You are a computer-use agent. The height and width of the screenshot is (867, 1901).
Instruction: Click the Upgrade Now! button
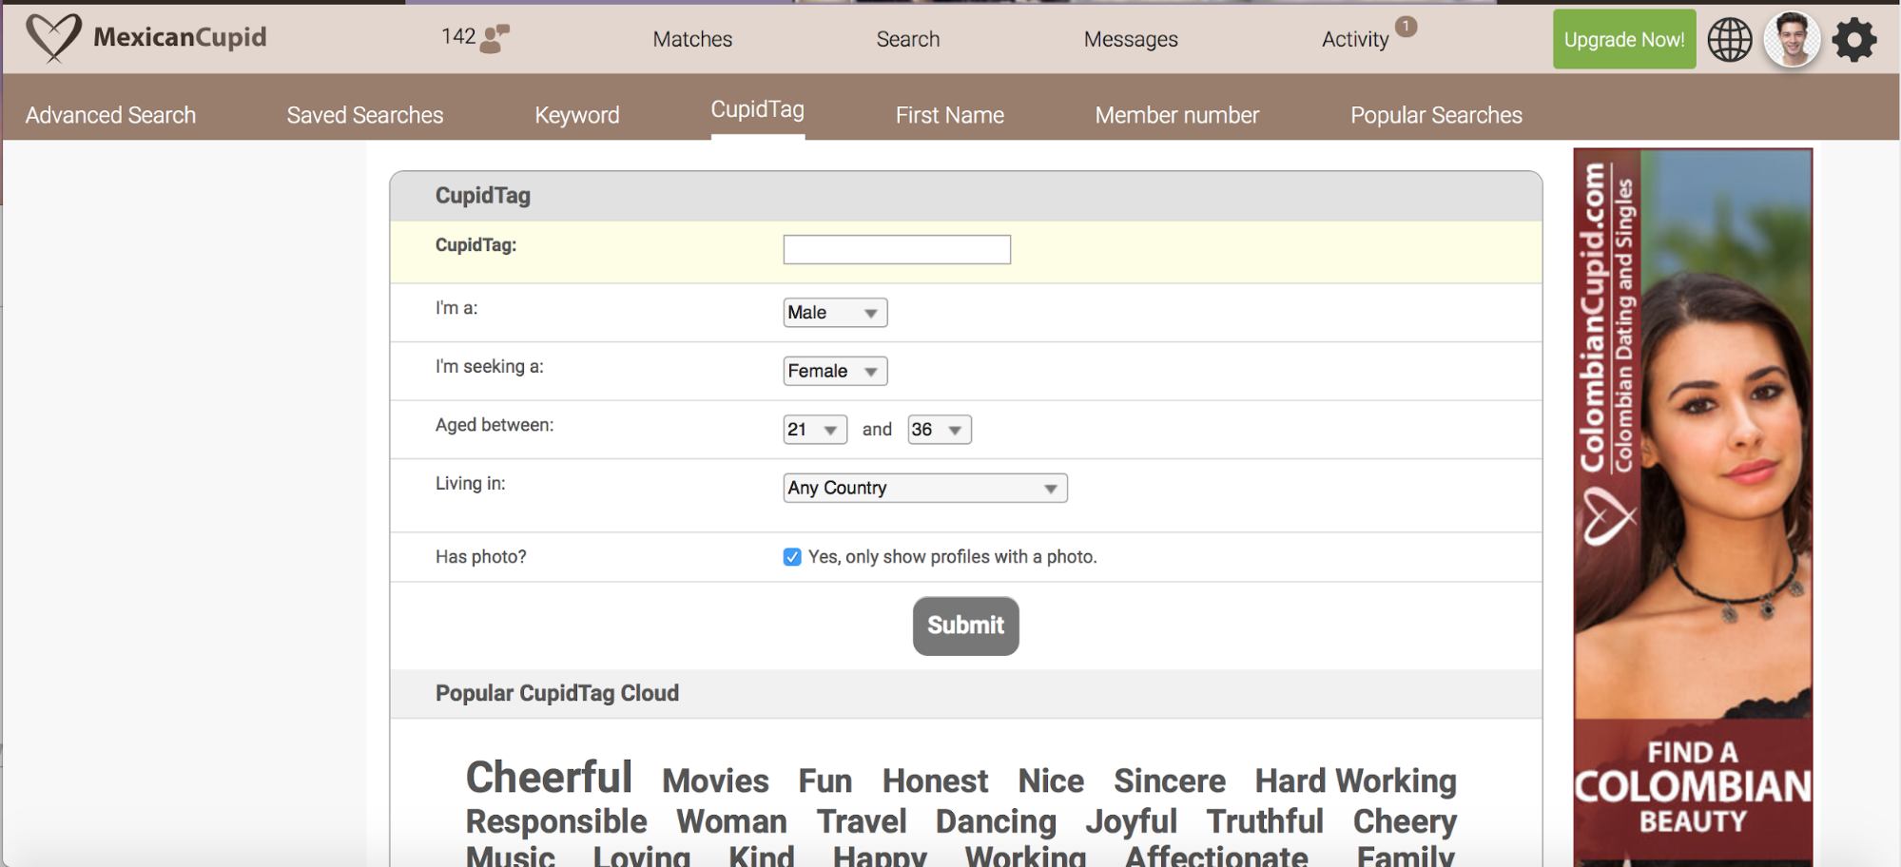coord(1624,40)
